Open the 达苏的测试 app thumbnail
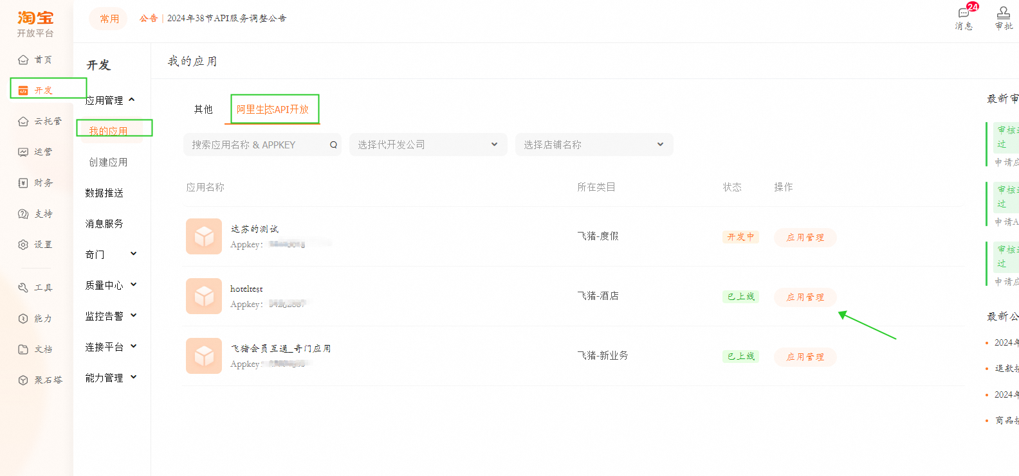 (204, 236)
